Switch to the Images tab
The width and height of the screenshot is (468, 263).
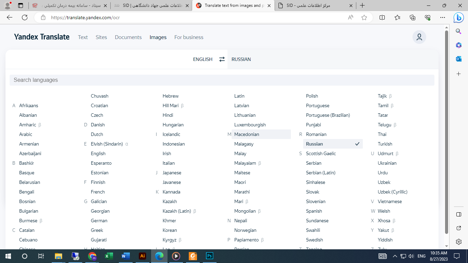coord(158,37)
